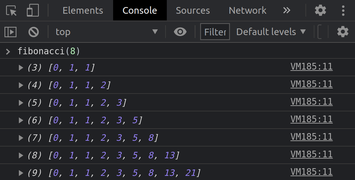Expand the (7) array entry

pos(21,138)
